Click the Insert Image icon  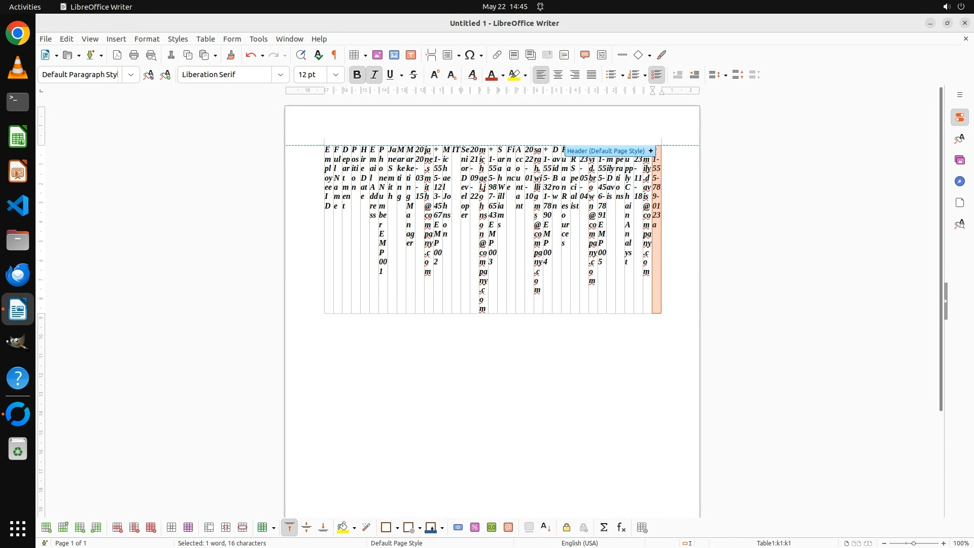377,55
